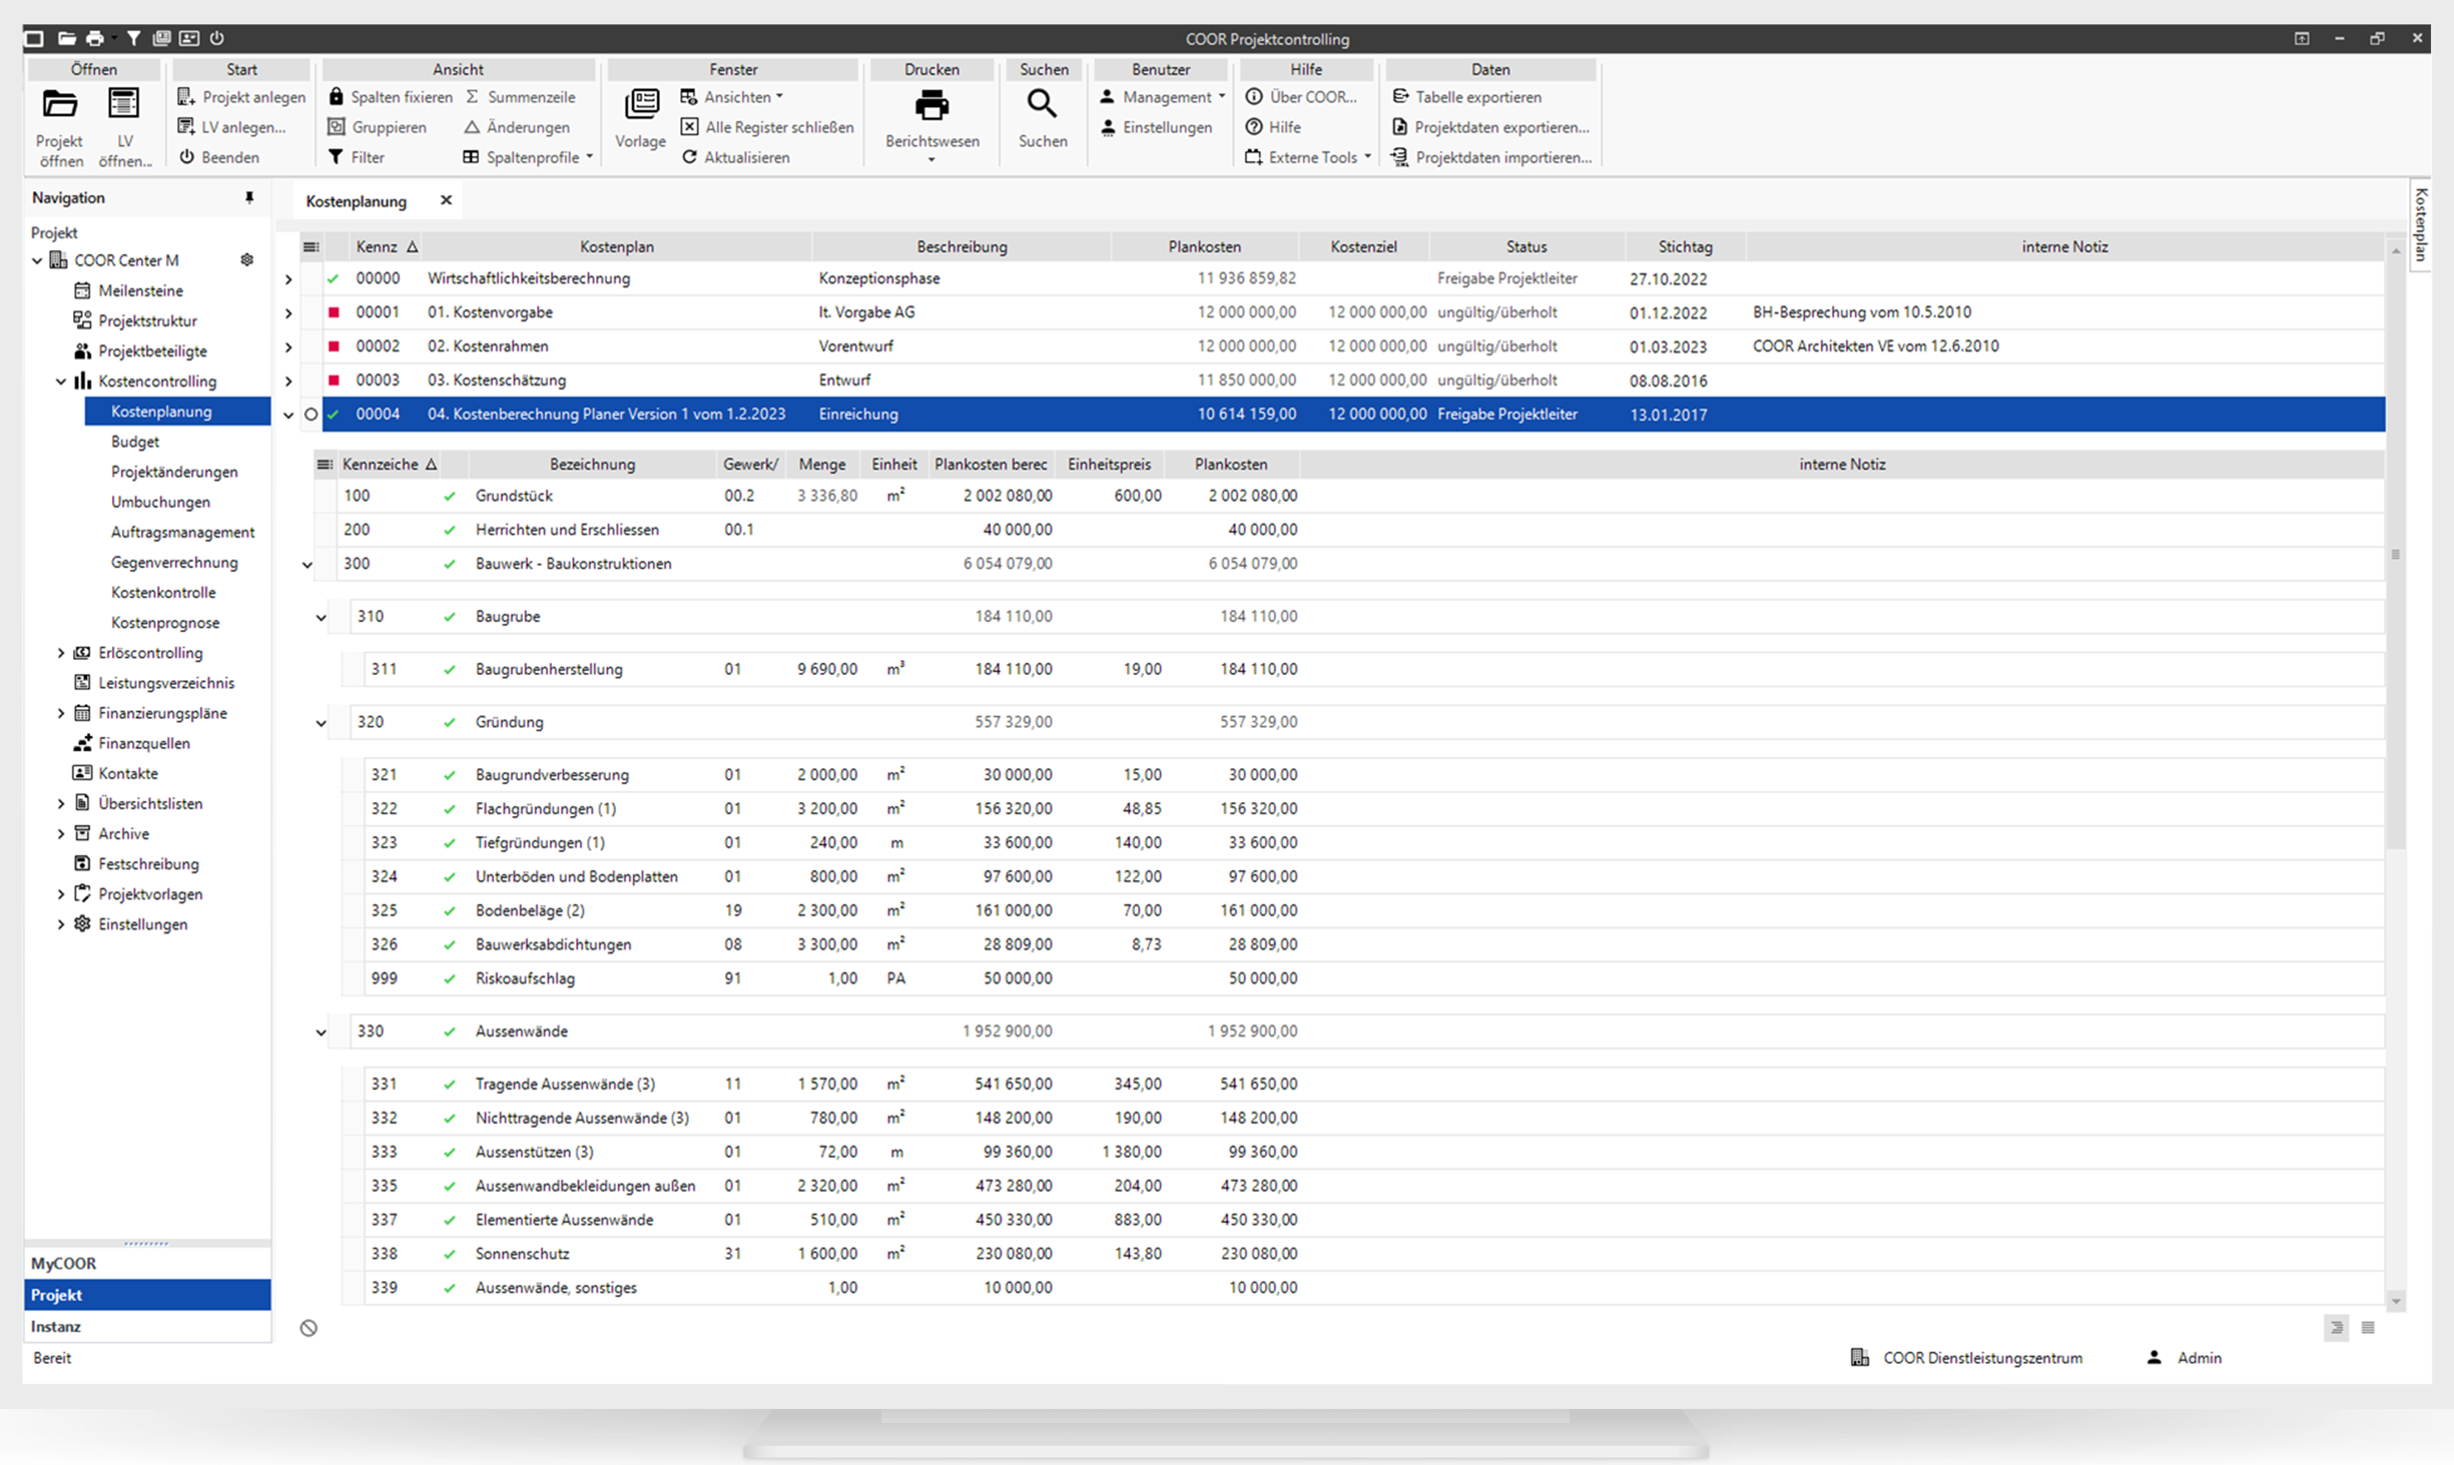2454x1465 pixels.
Task: Click green checkmark on Baugrubenherstellung row
Action: click(x=449, y=671)
